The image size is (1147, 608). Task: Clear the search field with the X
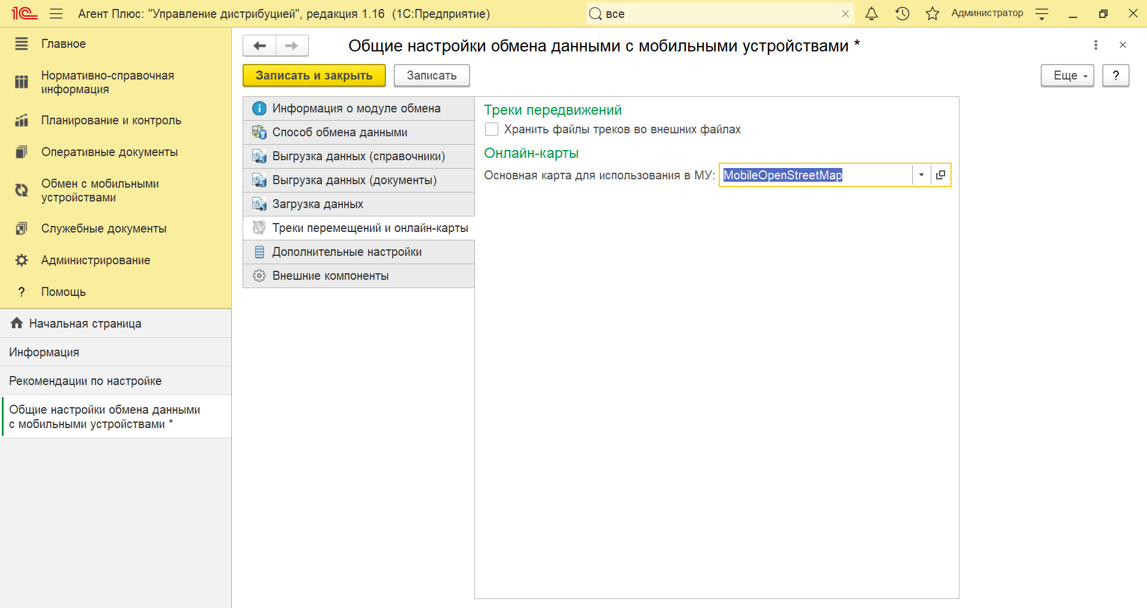point(845,14)
